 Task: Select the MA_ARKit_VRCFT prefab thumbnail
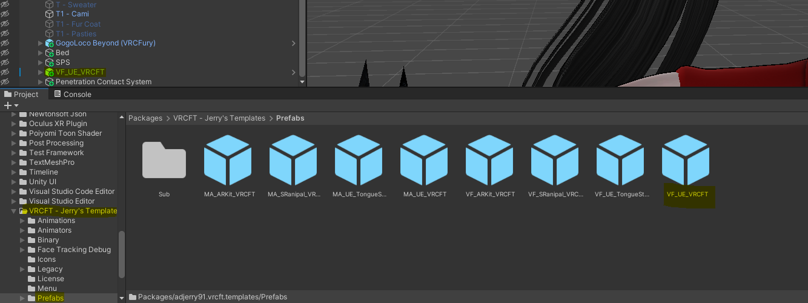tap(229, 160)
